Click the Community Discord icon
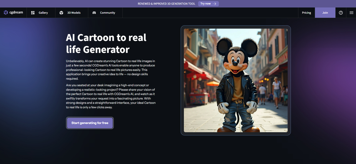 pos(94,13)
